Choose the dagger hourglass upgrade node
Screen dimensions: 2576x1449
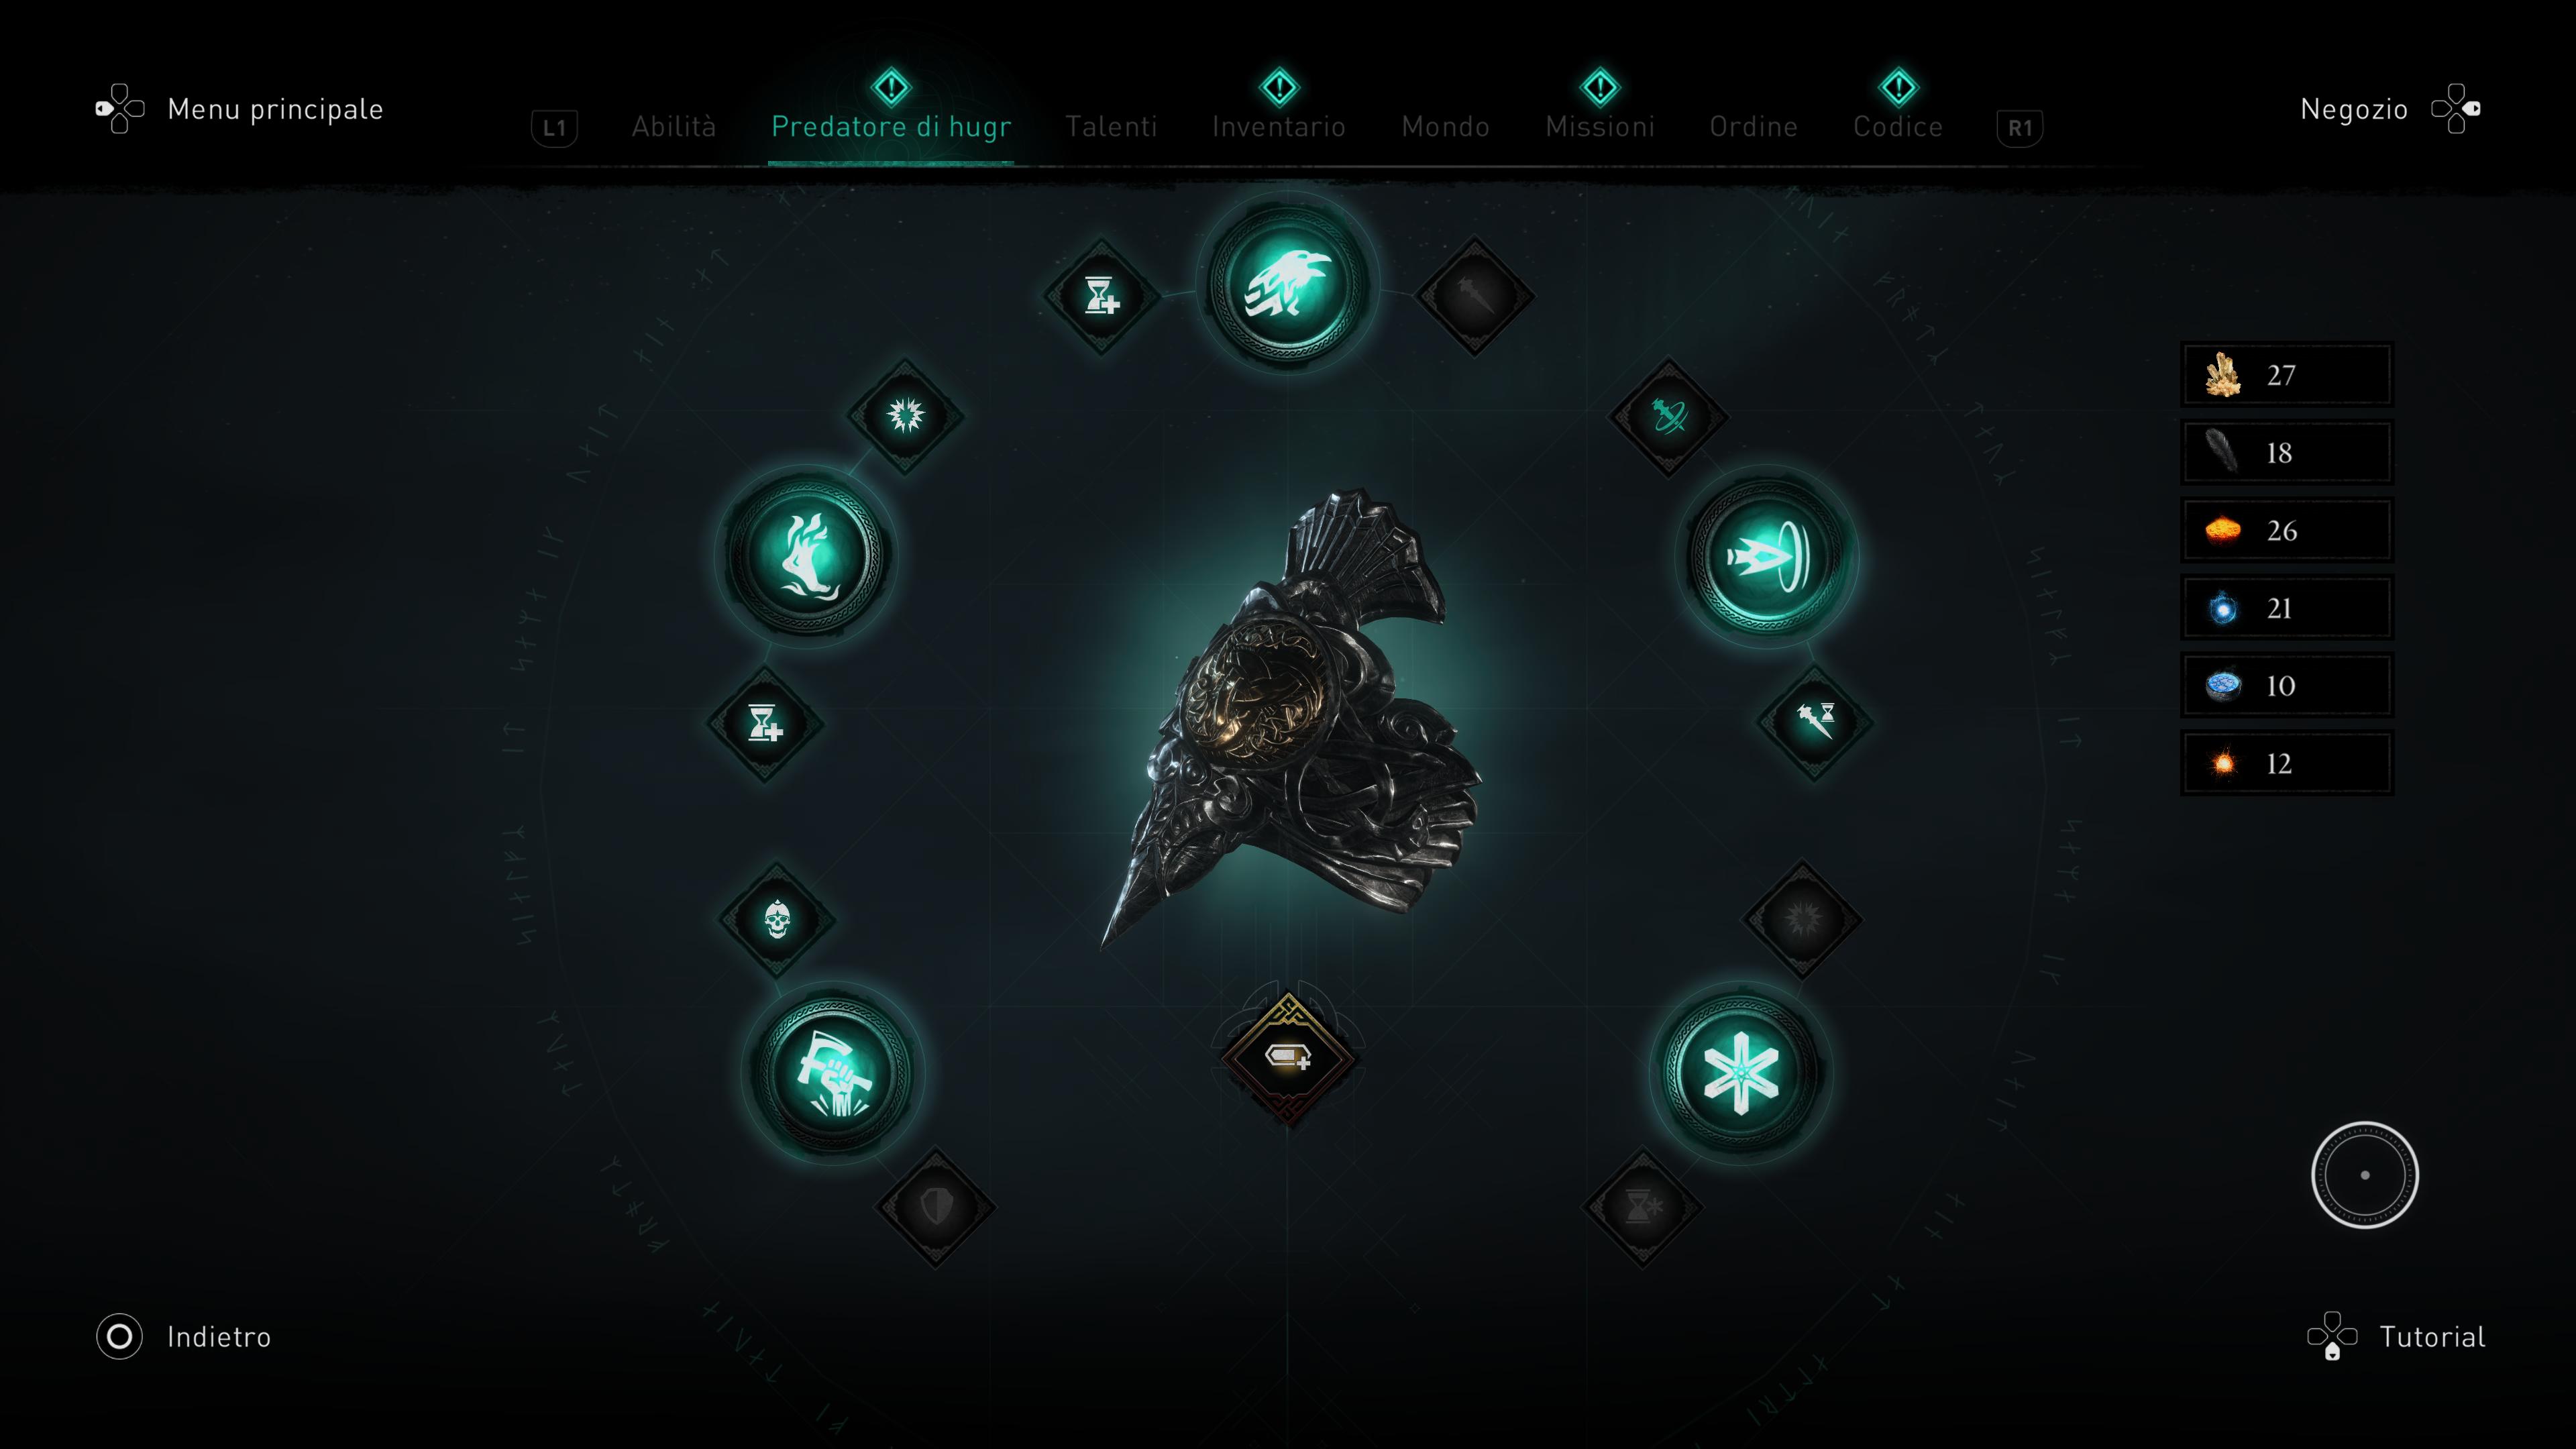1815,720
